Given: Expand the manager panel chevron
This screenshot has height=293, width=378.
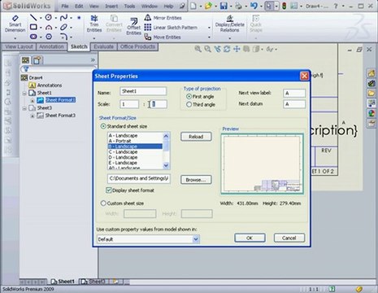Looking at the screenshot, I should 93,59.
